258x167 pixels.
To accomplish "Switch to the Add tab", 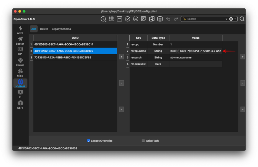I will coord(34,29).
